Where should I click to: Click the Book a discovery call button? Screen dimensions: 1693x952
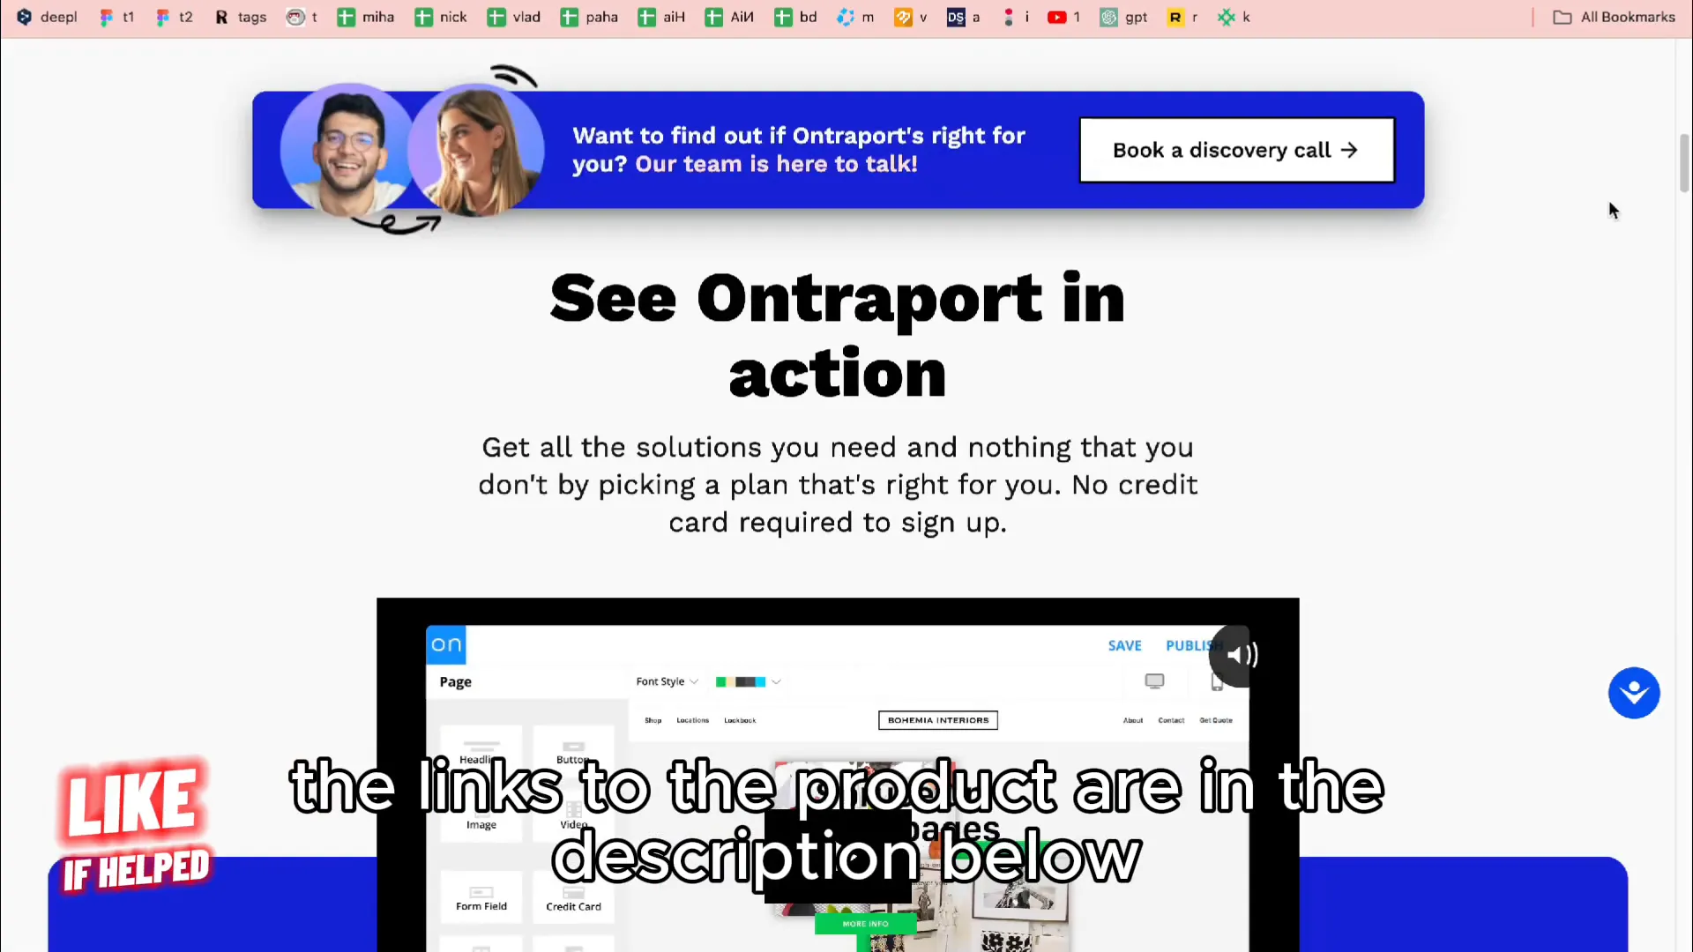pyautogui.click(x=1237, y=149)
